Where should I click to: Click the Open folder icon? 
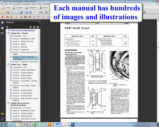pos(3,12)
